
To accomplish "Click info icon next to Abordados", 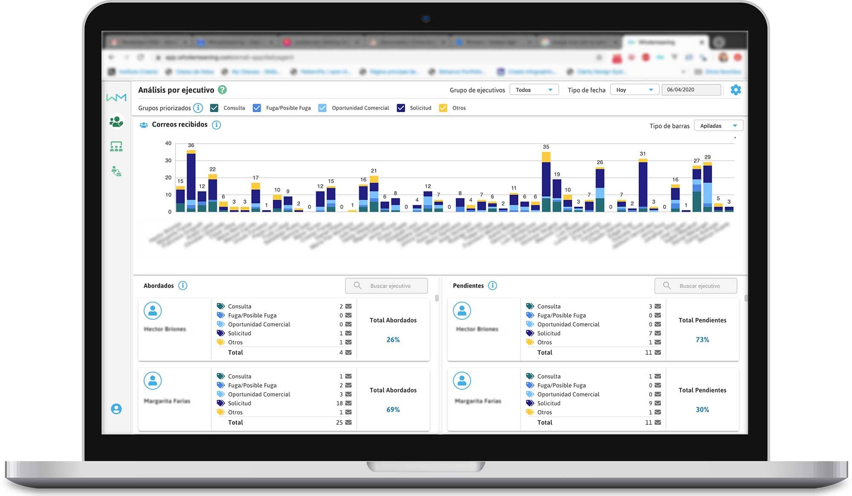I will (x=183, y=285).
